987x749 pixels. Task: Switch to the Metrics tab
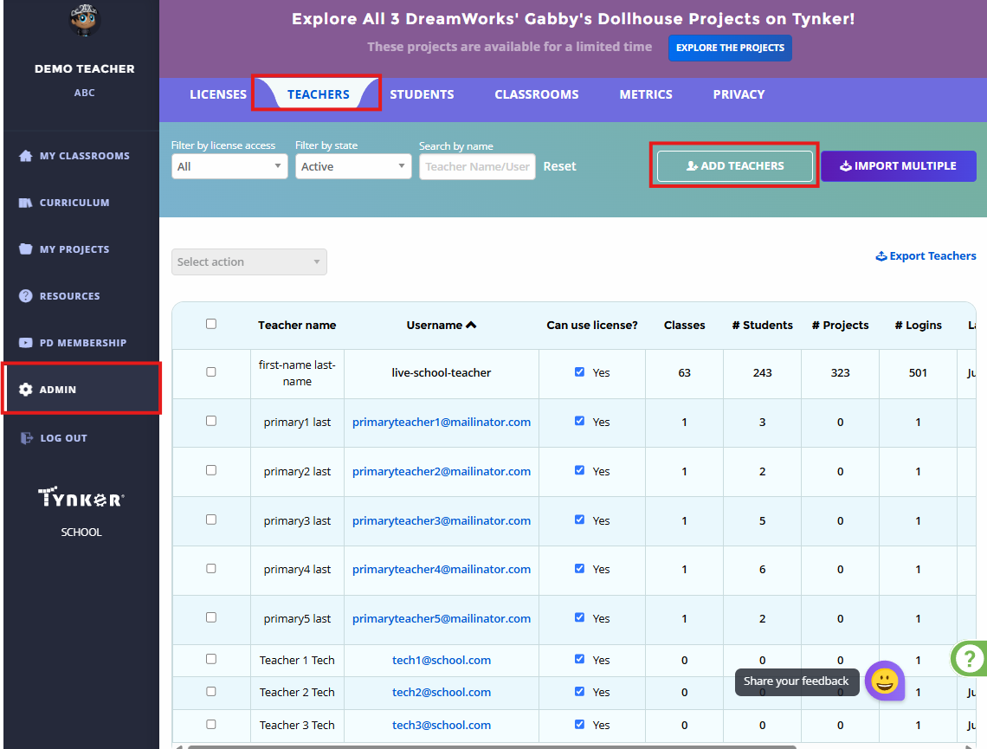coord(646,94)
